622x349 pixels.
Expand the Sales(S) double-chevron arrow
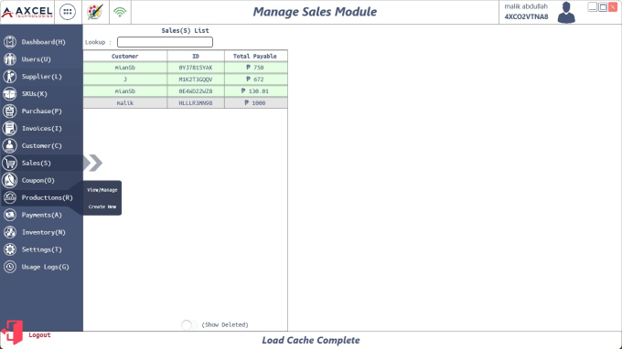click(93, 163)
